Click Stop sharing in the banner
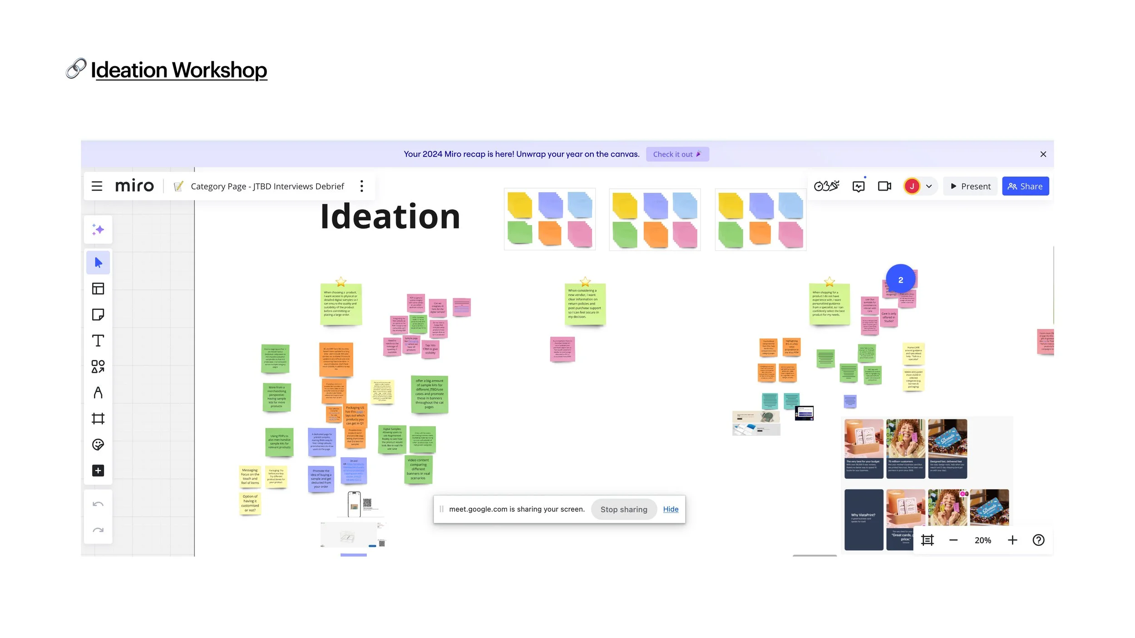 [x=623, y=509]
